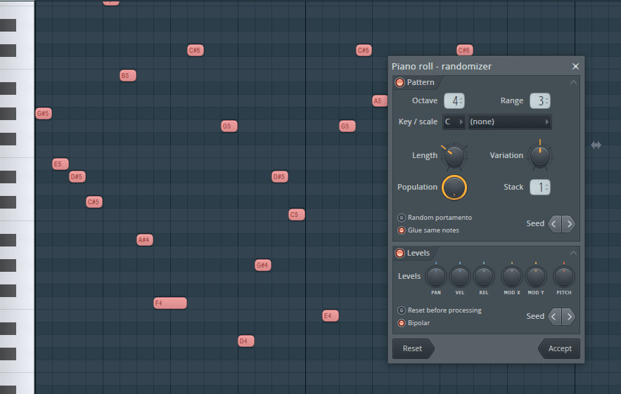Image resolution: width=621 pixels, height=394 pixels.
Task: Click the Levels seed previous arrow
Action: point(554,317)
